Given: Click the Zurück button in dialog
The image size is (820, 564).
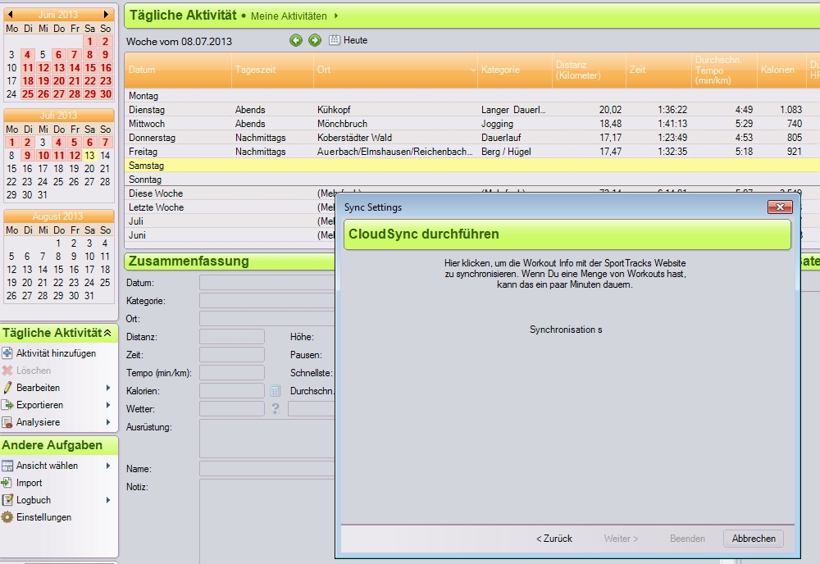Looking at the screenshot, I should pos(554,539).
